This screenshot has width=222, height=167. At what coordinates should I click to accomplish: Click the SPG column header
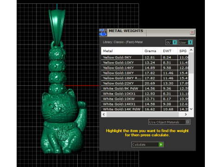(x=183, y=51)
